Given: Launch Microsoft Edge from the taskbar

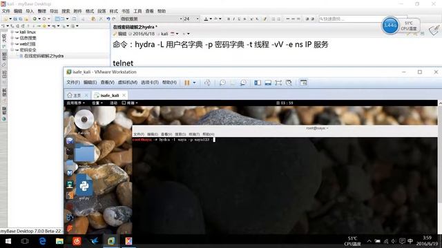Looking at the screenshot, I should [x=42, y=241].
